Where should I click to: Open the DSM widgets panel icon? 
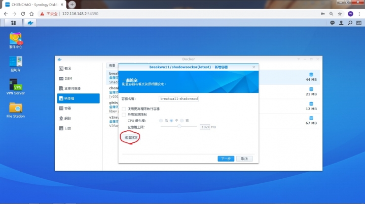(x=359, y=23)
